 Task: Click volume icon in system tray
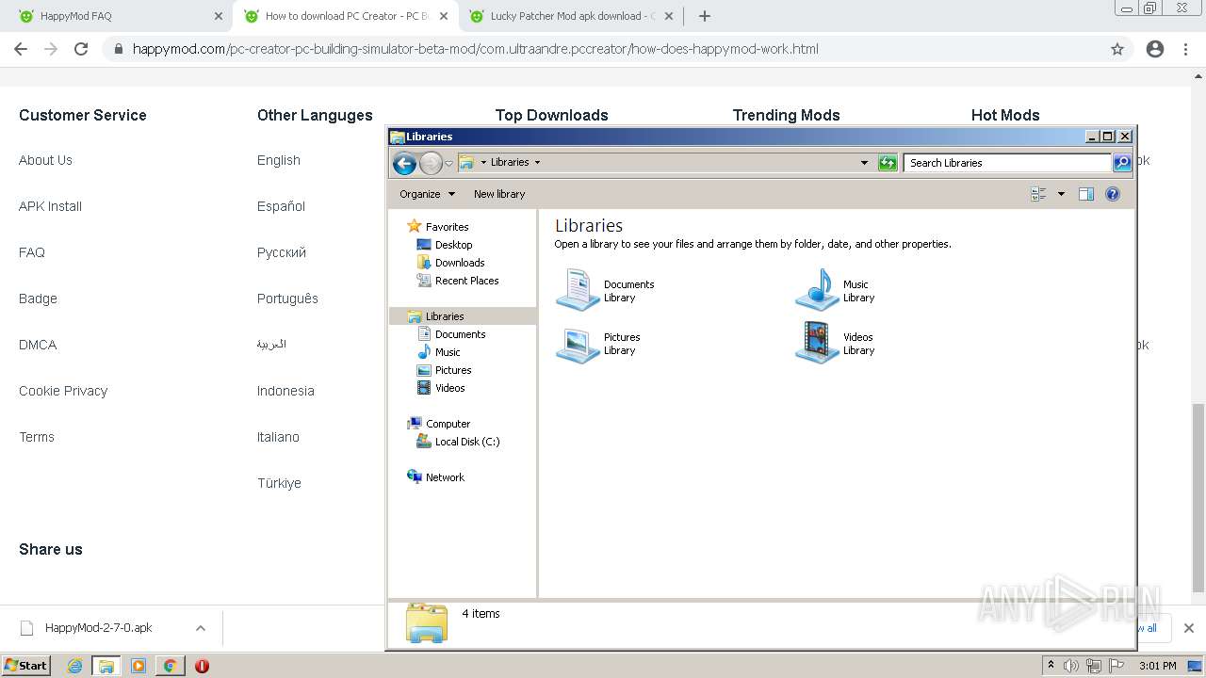(x=1071, y=666)
